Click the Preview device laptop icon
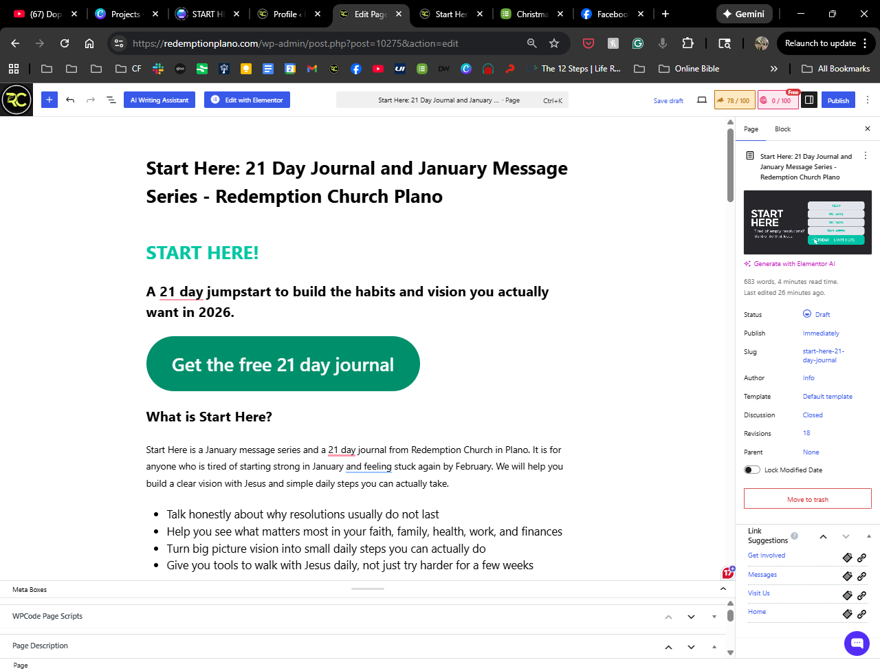 701,100
